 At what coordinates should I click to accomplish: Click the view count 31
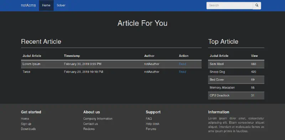tap(253, 95)
